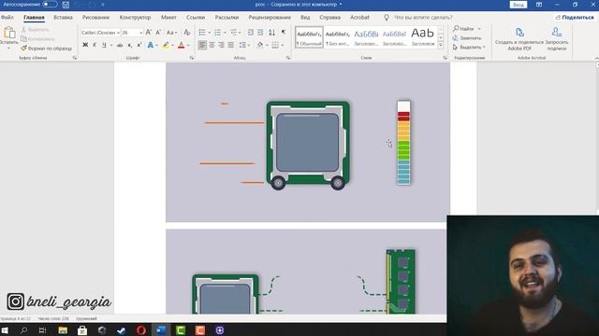599x336 pixels.
Task: Center the paragraph text
Action: coord(212,46)
